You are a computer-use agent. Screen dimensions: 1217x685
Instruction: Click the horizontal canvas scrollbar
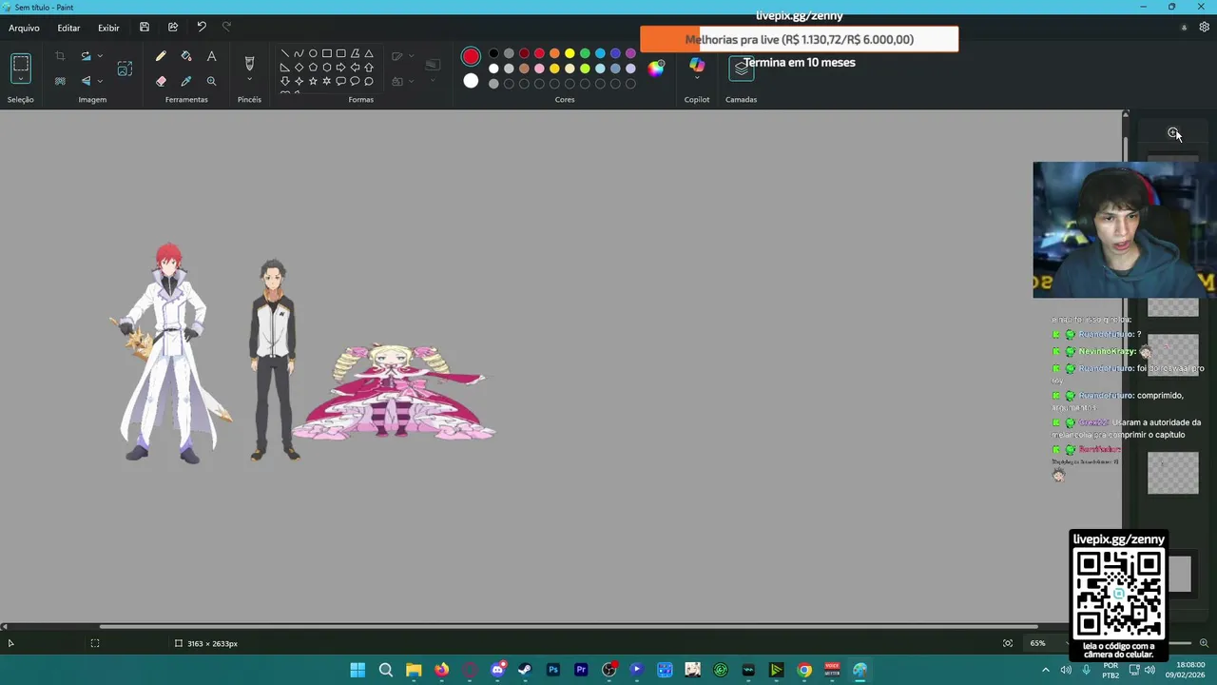tap(568, 626)
